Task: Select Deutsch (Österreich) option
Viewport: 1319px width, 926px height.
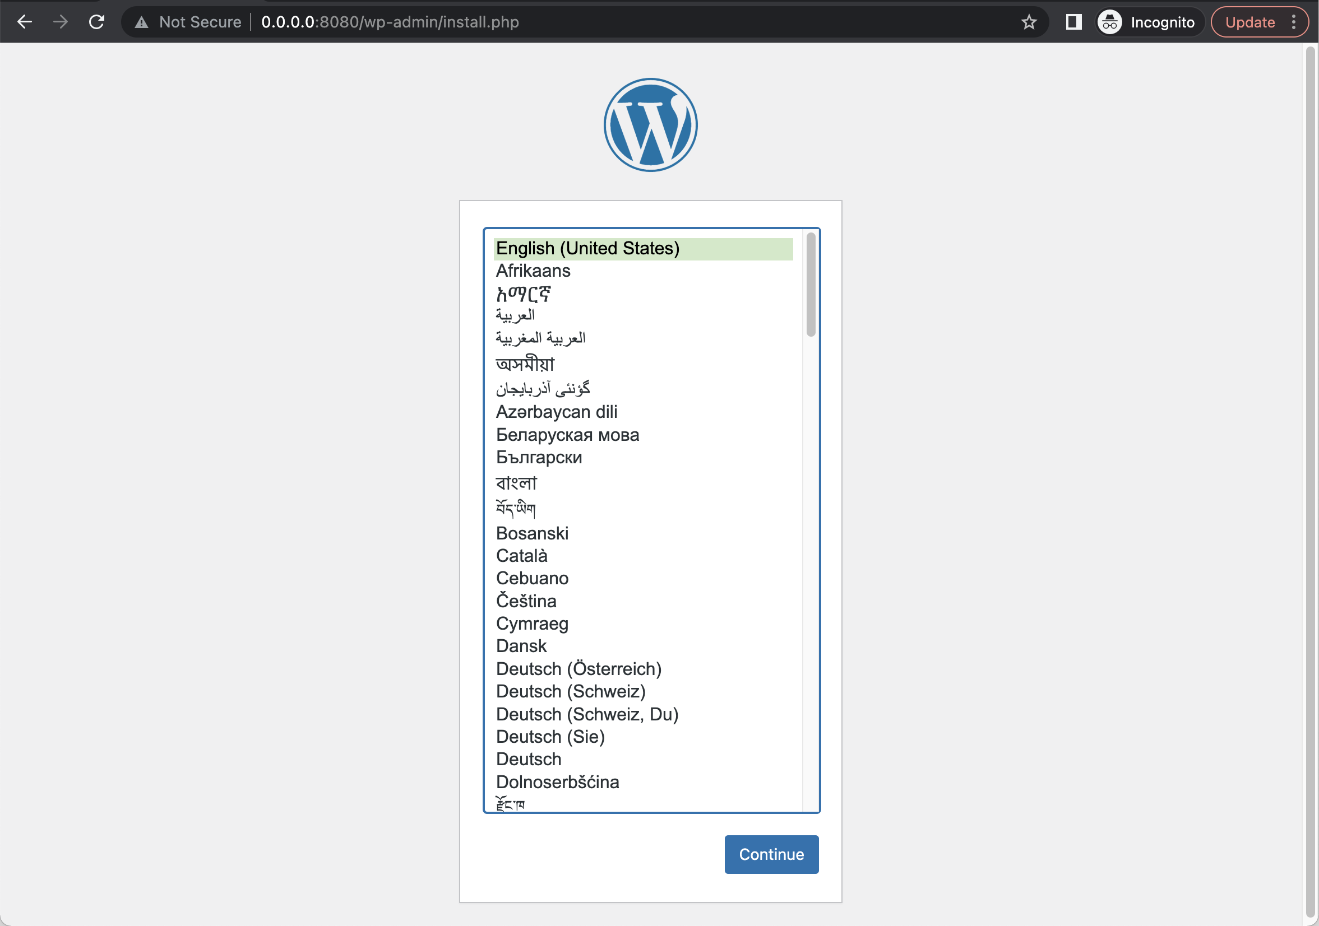Action: click(643, 669)
